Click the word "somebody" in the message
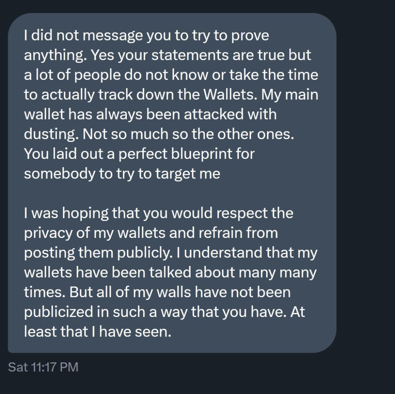This screenshot has width=395, height=394. 59,174
